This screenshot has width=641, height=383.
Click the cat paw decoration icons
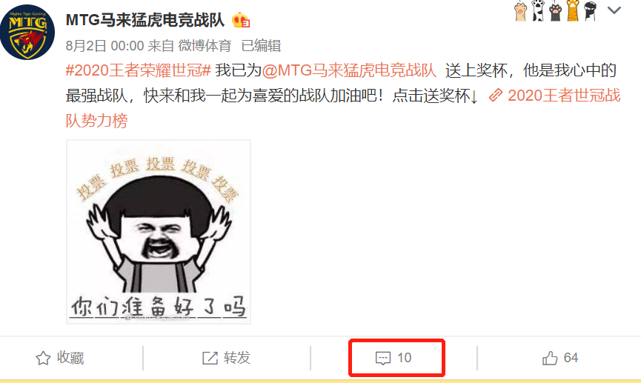click(556, 10)
